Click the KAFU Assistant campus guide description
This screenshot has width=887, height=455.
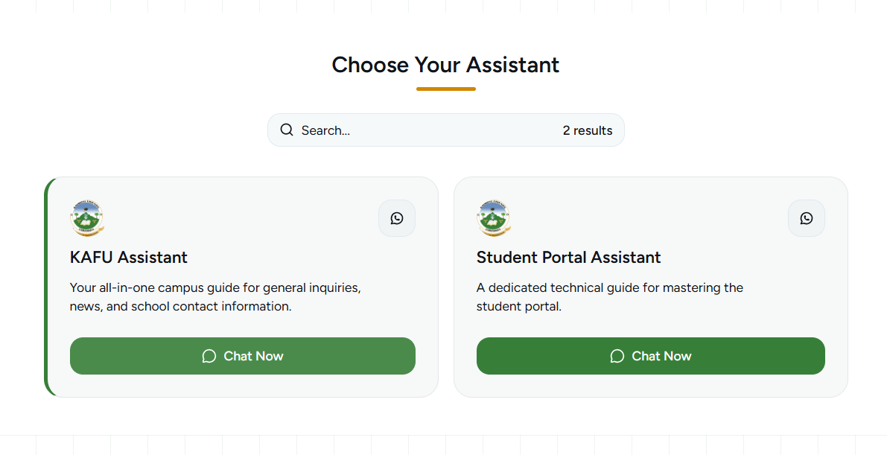[215, 296]
